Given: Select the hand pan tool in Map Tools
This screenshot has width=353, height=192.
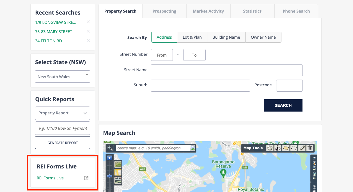Looking at the screenshot, I should point(269,148).
